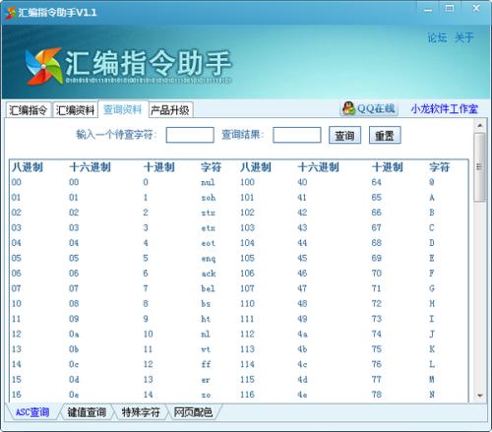Click the second 十进制 column header
Viewport: 492px width, 432px height.
pyautogui.click(x=388, y=167)
